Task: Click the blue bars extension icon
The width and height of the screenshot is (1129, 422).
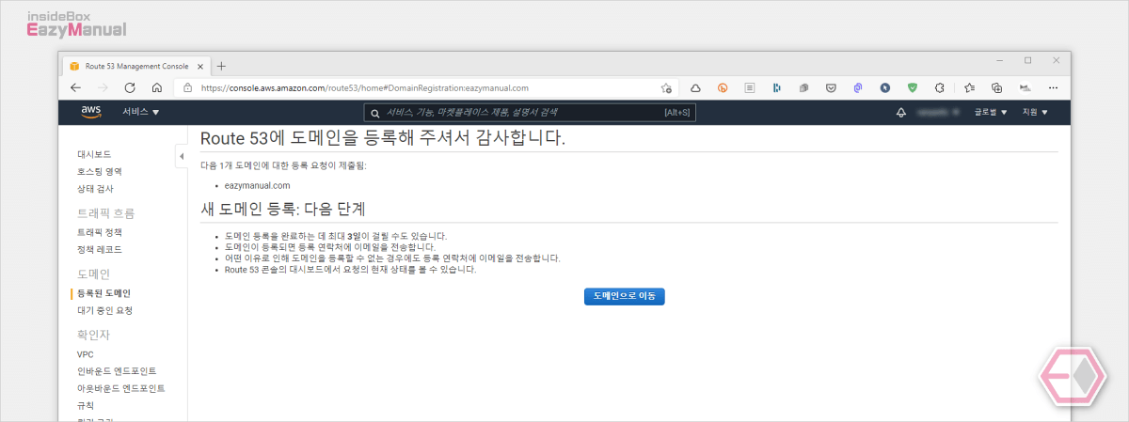Action: coord(777,87)
